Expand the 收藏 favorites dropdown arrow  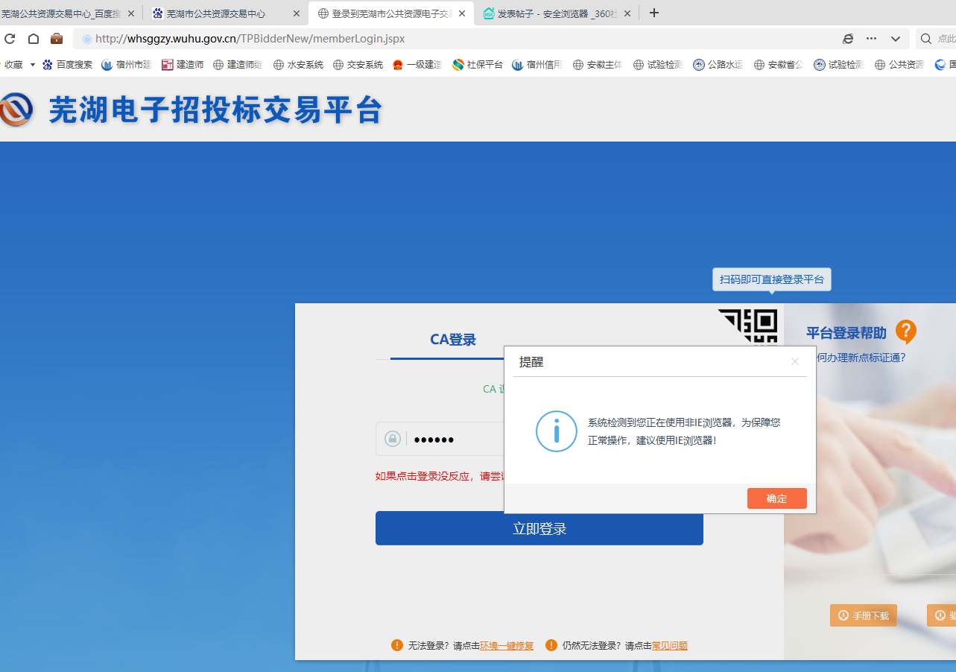coord(33,65)
